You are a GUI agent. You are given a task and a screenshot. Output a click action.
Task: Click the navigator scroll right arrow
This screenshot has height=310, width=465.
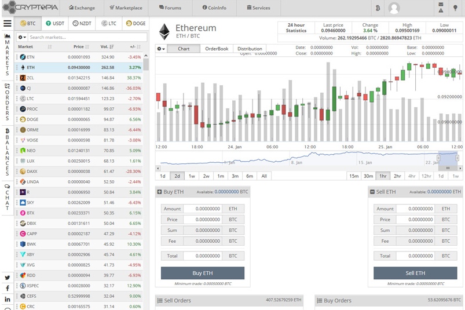460,168
